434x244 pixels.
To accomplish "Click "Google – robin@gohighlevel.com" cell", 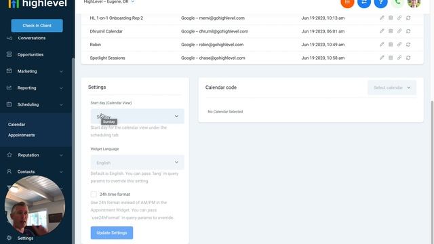I will tap(212, 45).
